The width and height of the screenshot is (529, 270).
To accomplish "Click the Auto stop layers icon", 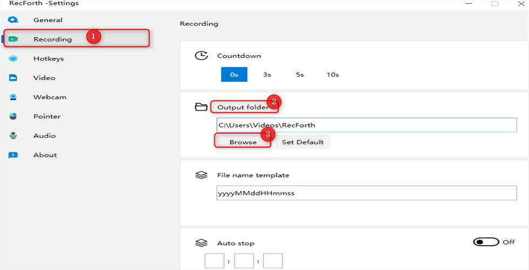I will 201,243.
